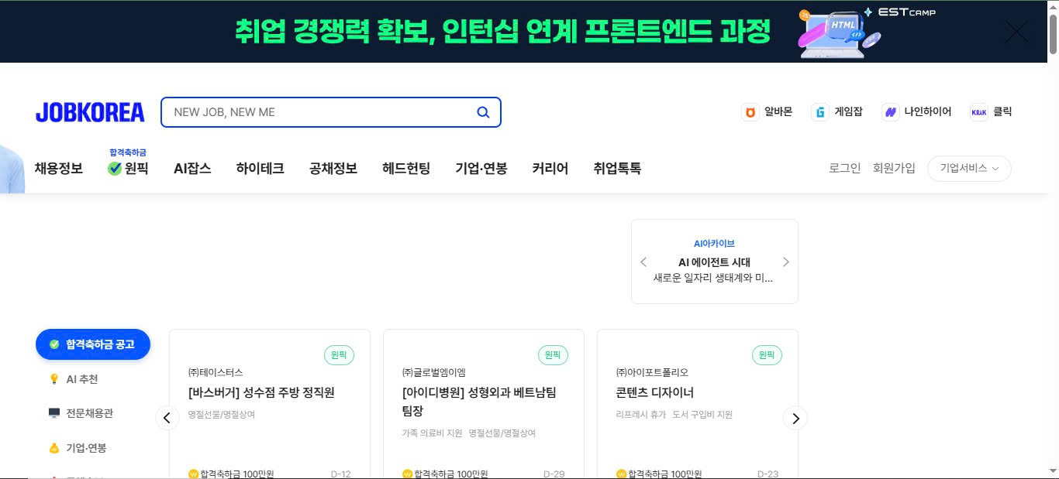Click the D-29 deadline text
Image resolution: width=1059 pixels, height=479 pixels.
point(554,474)
